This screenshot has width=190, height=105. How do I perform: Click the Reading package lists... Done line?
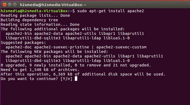35,15
